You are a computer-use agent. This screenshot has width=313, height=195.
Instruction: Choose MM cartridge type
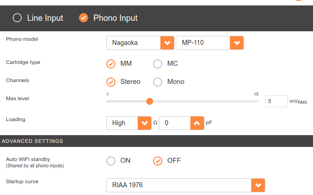111,64
